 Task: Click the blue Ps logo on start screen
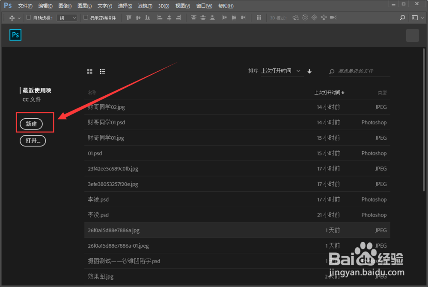pyautogui.click(x=15, y=35)
